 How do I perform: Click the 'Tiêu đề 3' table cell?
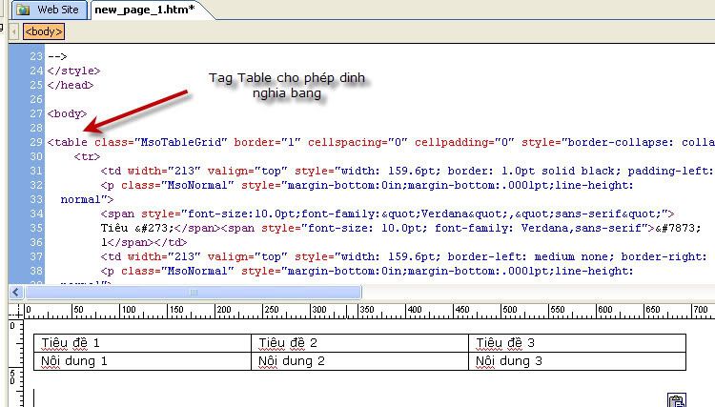coord(578,343)
